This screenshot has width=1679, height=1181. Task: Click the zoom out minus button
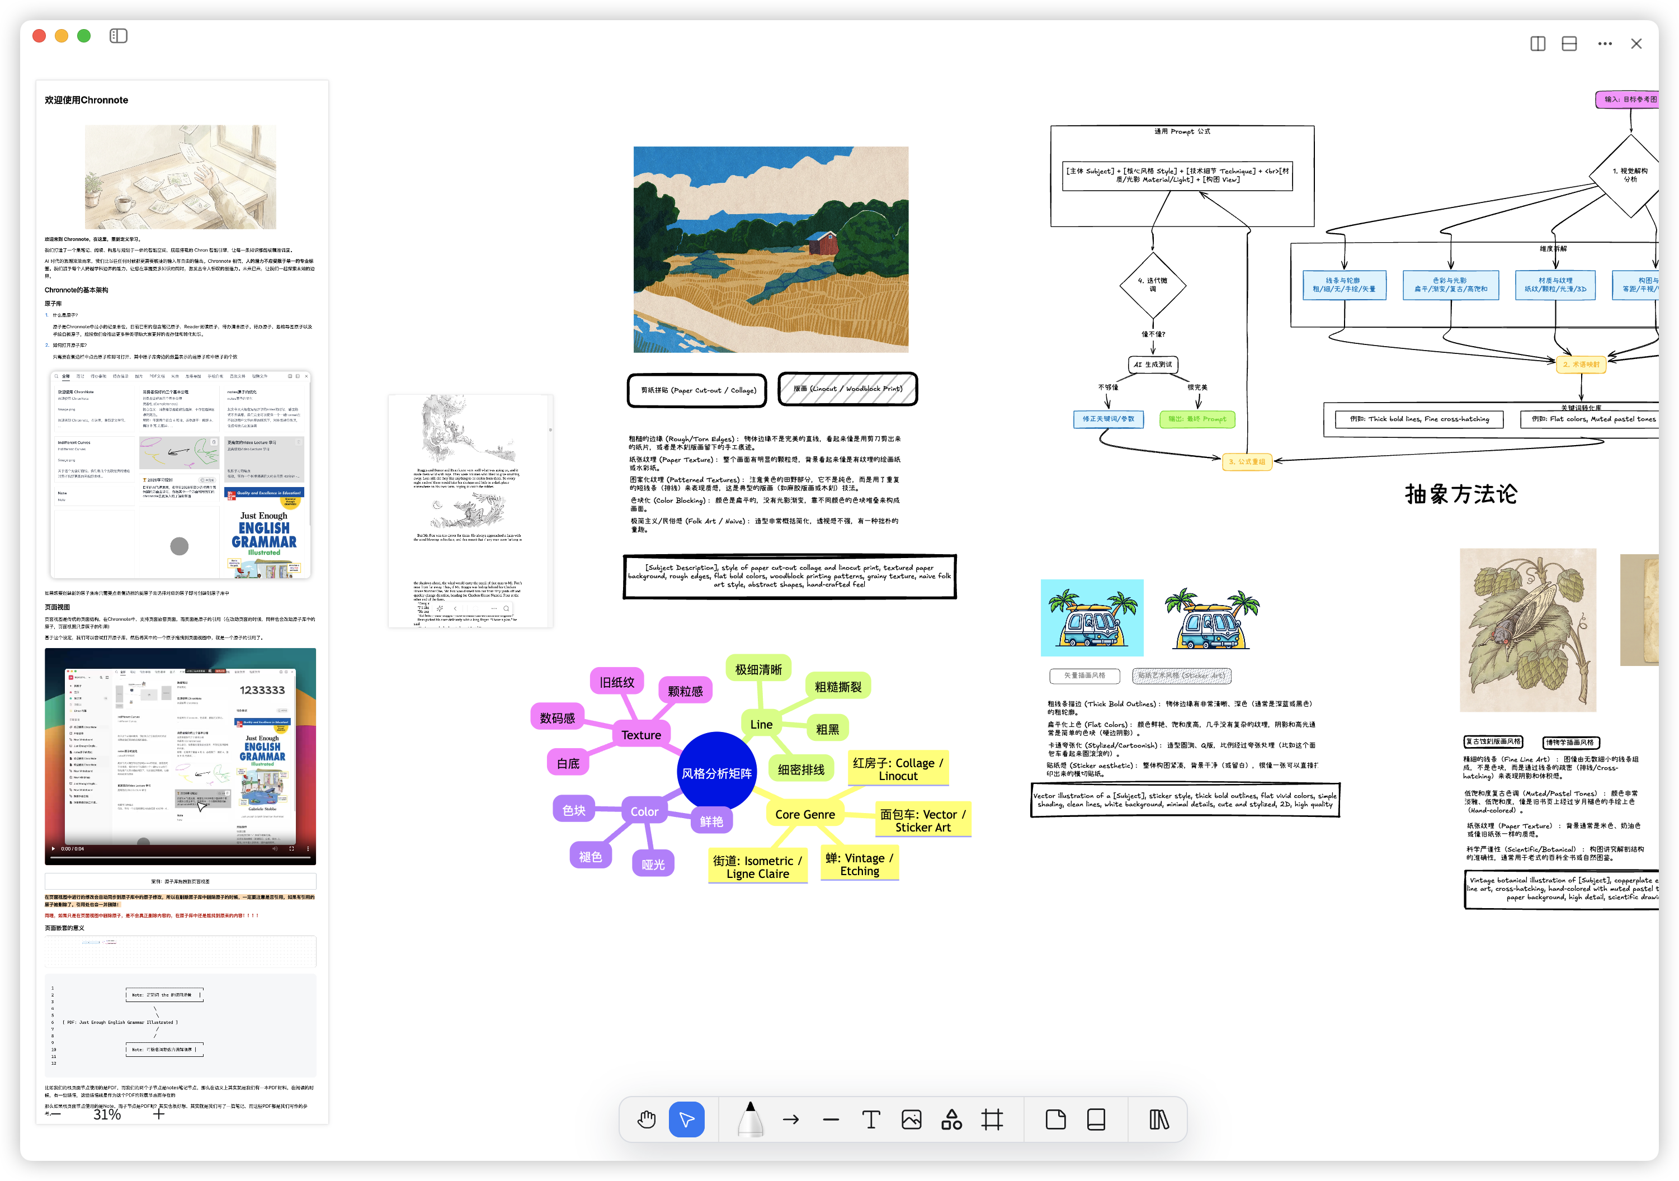click(55, 1114)
